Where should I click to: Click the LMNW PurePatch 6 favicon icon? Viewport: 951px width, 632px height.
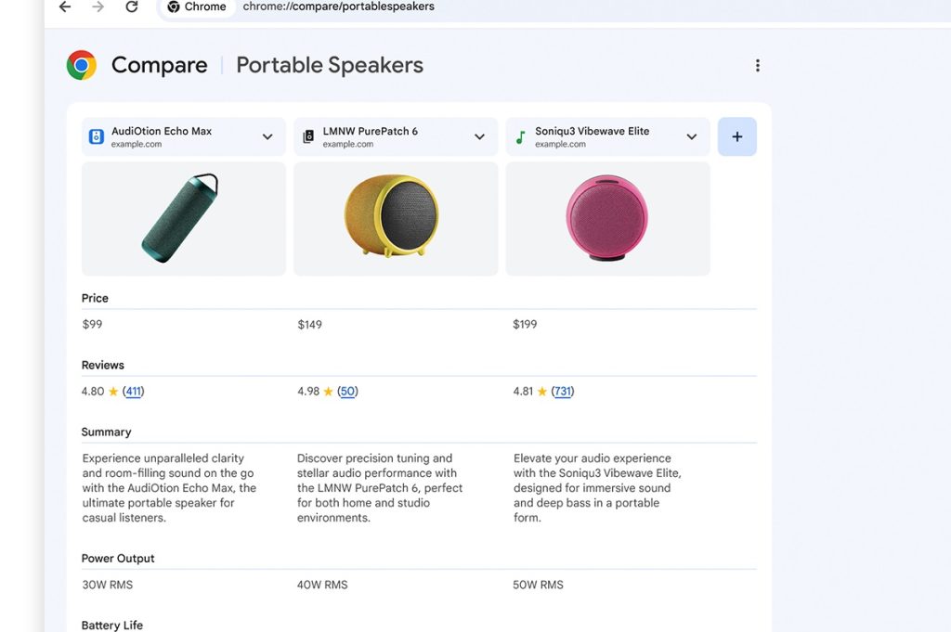pos(308,137)
